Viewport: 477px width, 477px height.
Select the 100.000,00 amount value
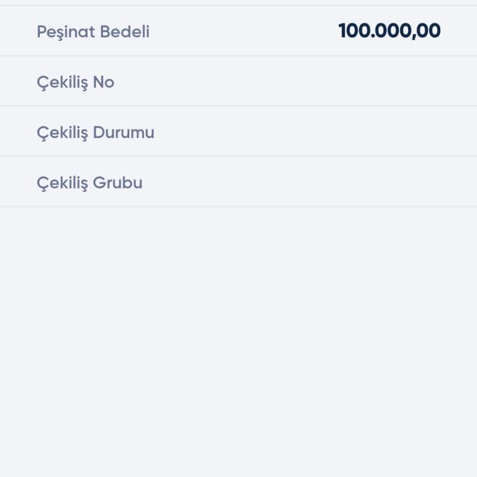[389, 31]
